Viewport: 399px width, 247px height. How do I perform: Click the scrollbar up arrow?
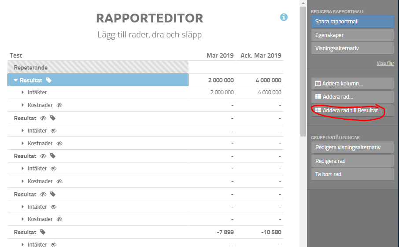coord(303,4)
